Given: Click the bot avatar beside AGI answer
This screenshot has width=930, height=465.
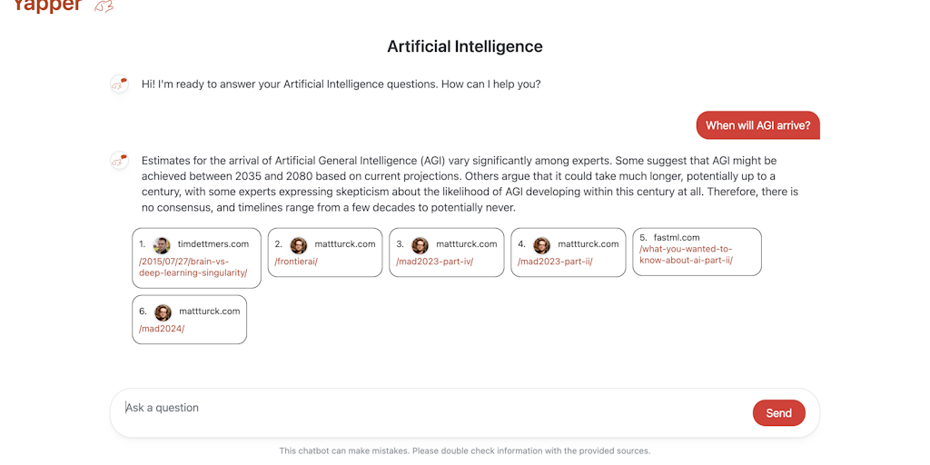Looking at the screenshot, I should [x=120, y=161].
